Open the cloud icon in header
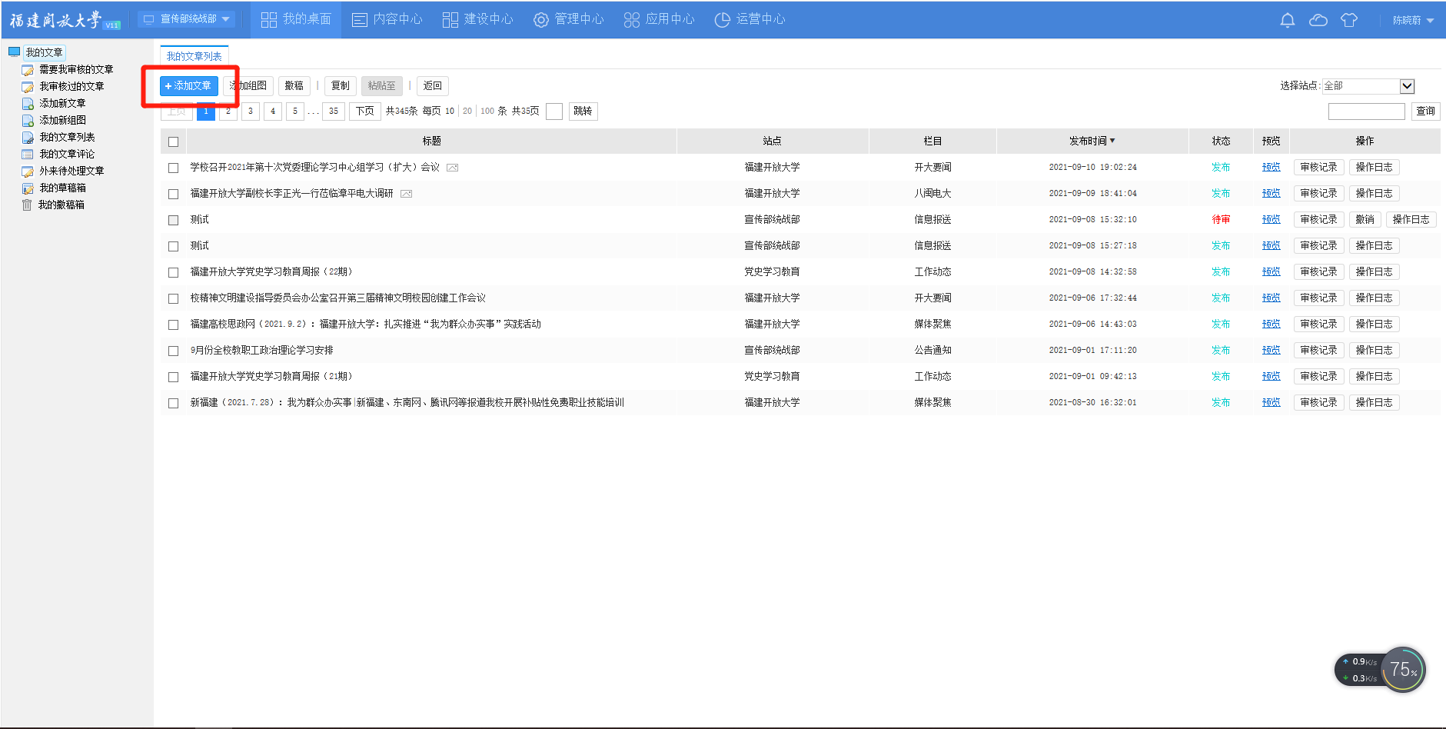 [x=1318, y=20]
